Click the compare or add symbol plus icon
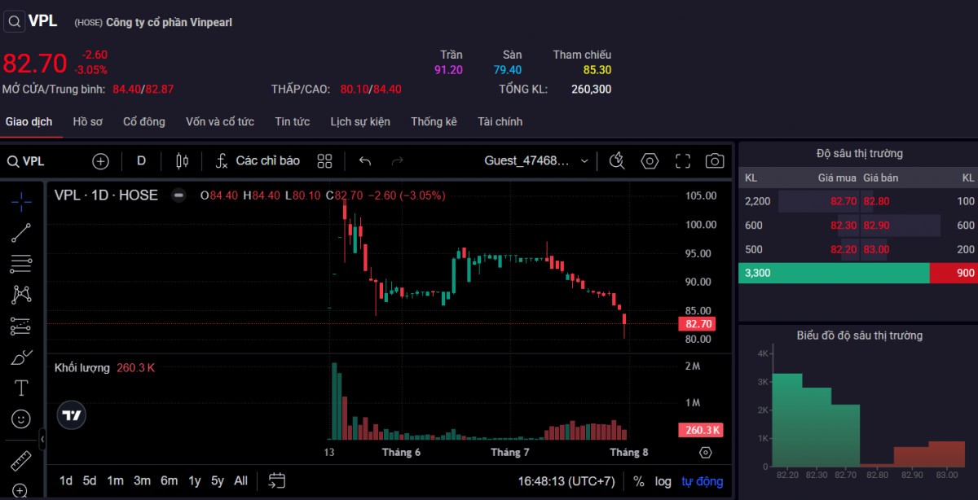Image resolution: width=978 pixels, height=500 pixels. click(x=100, y=161)
